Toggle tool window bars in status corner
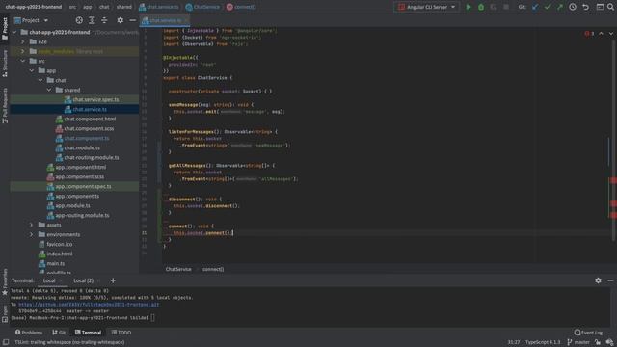Screen dimensions: 617x347 6,342
